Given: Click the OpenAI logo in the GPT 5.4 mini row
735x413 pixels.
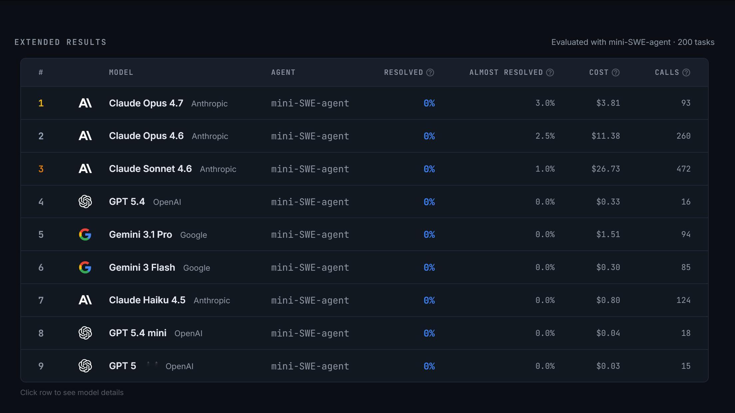Looking at the screenshot, I should (x=85, y=333).
